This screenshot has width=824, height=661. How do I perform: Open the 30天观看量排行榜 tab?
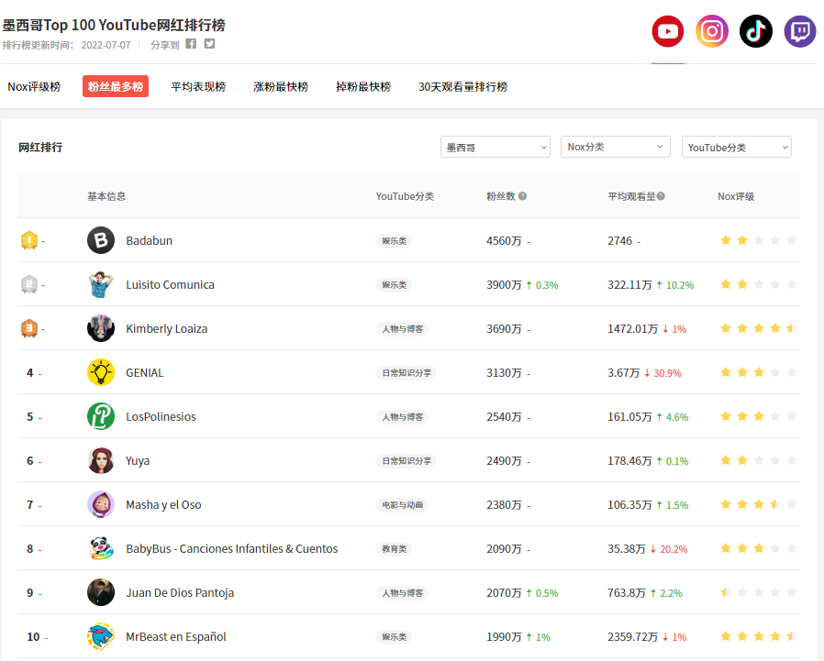[462, 87]
